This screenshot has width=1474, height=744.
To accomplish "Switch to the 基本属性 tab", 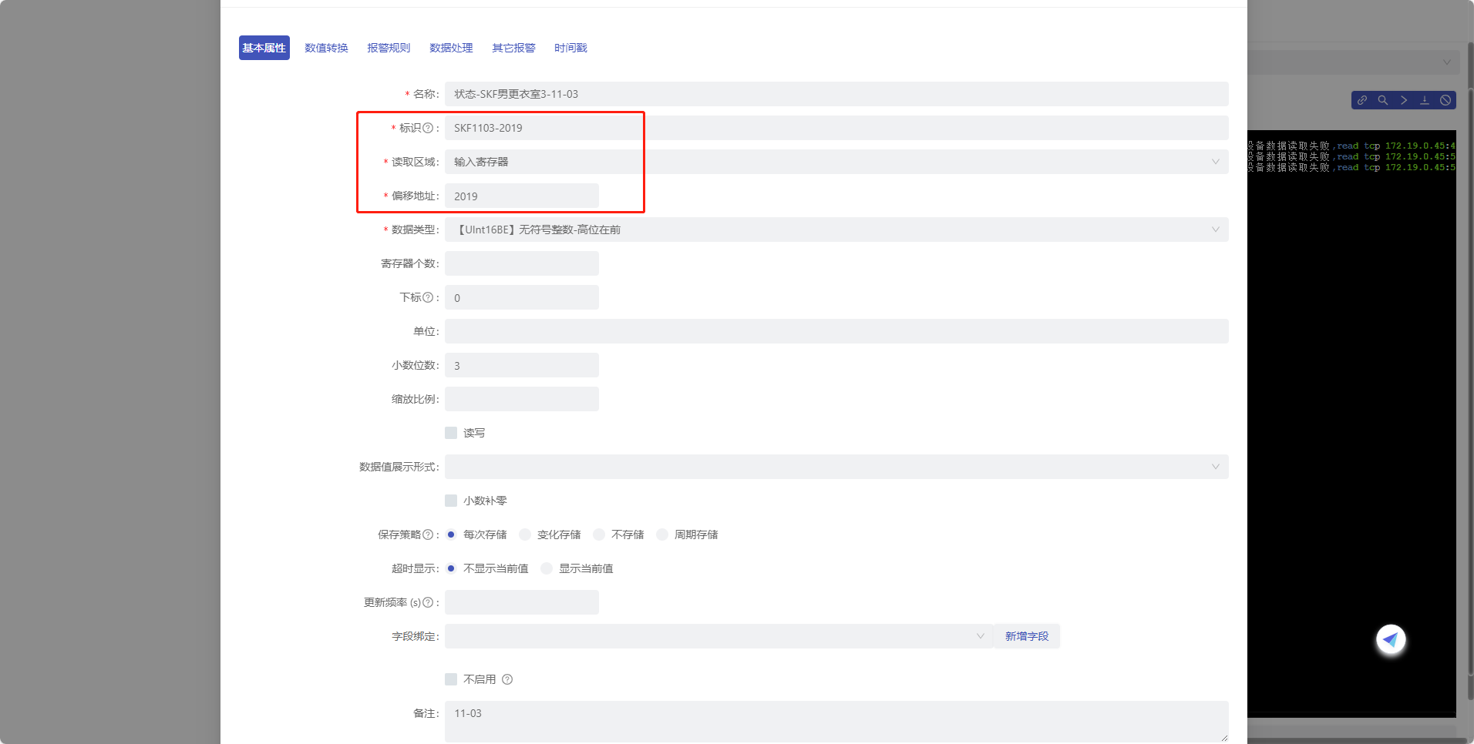I will pyautogui.click(x=264, y=48).
